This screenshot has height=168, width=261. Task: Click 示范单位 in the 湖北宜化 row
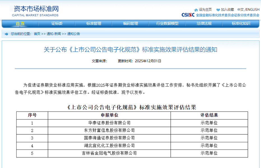pyautogui.click(x=209, y=146)
